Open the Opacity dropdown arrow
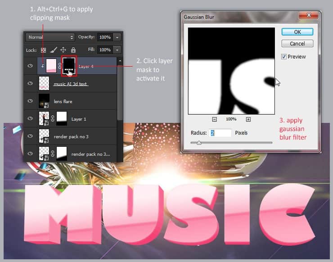Screen dimensions: 333x262 (x=117, y=37)
